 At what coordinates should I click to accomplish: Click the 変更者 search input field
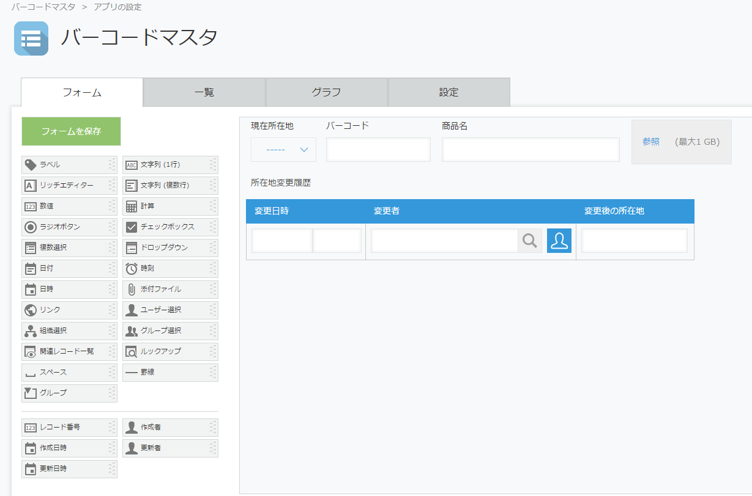(445, 241)
